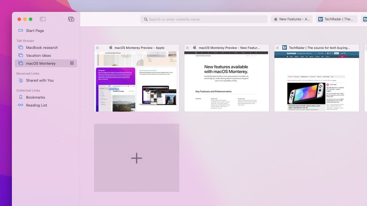Click the grid icon beside macOS Monterey
This screenshot has width=367, height=206.
pos(72,63)
